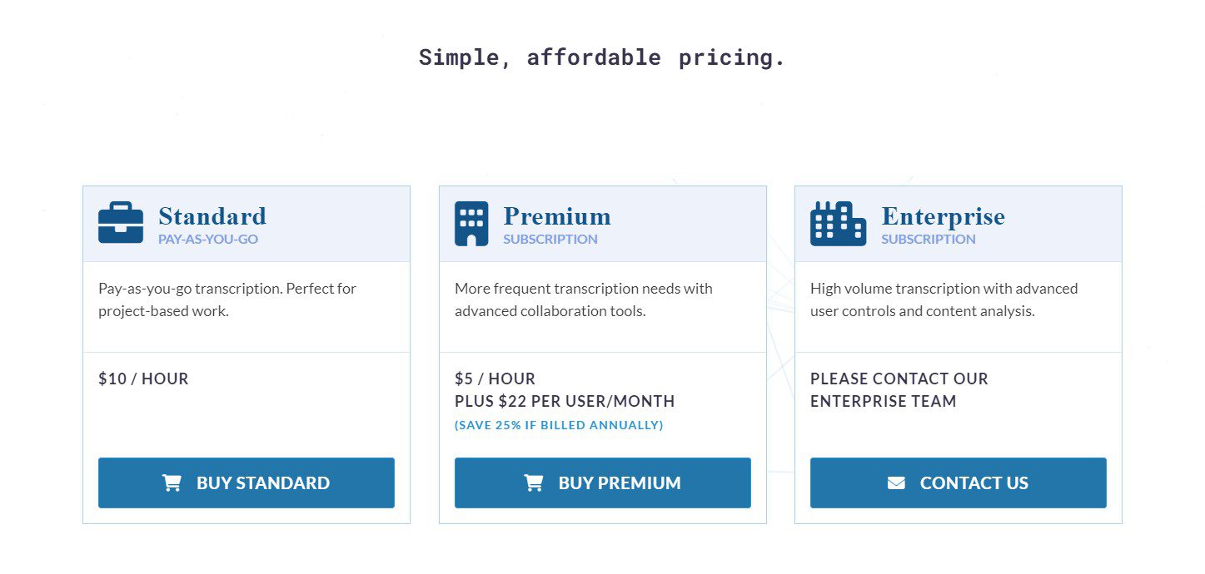Click the Buy Premium button
This screenshot has height=574, width=1205.
(x=602, y=482)
